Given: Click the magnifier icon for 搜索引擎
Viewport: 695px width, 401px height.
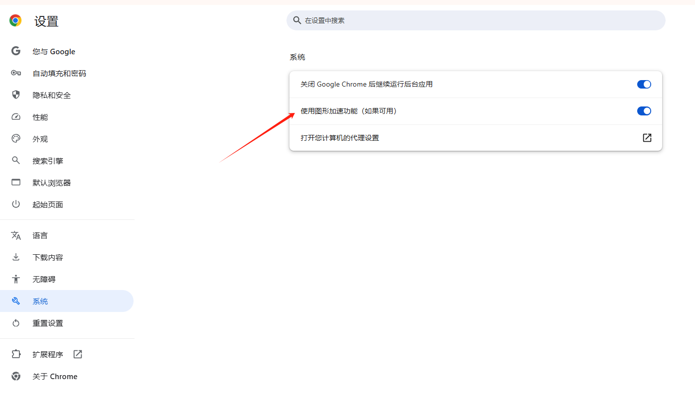Looking at the screenshot, I should click(x=16, y=161).
